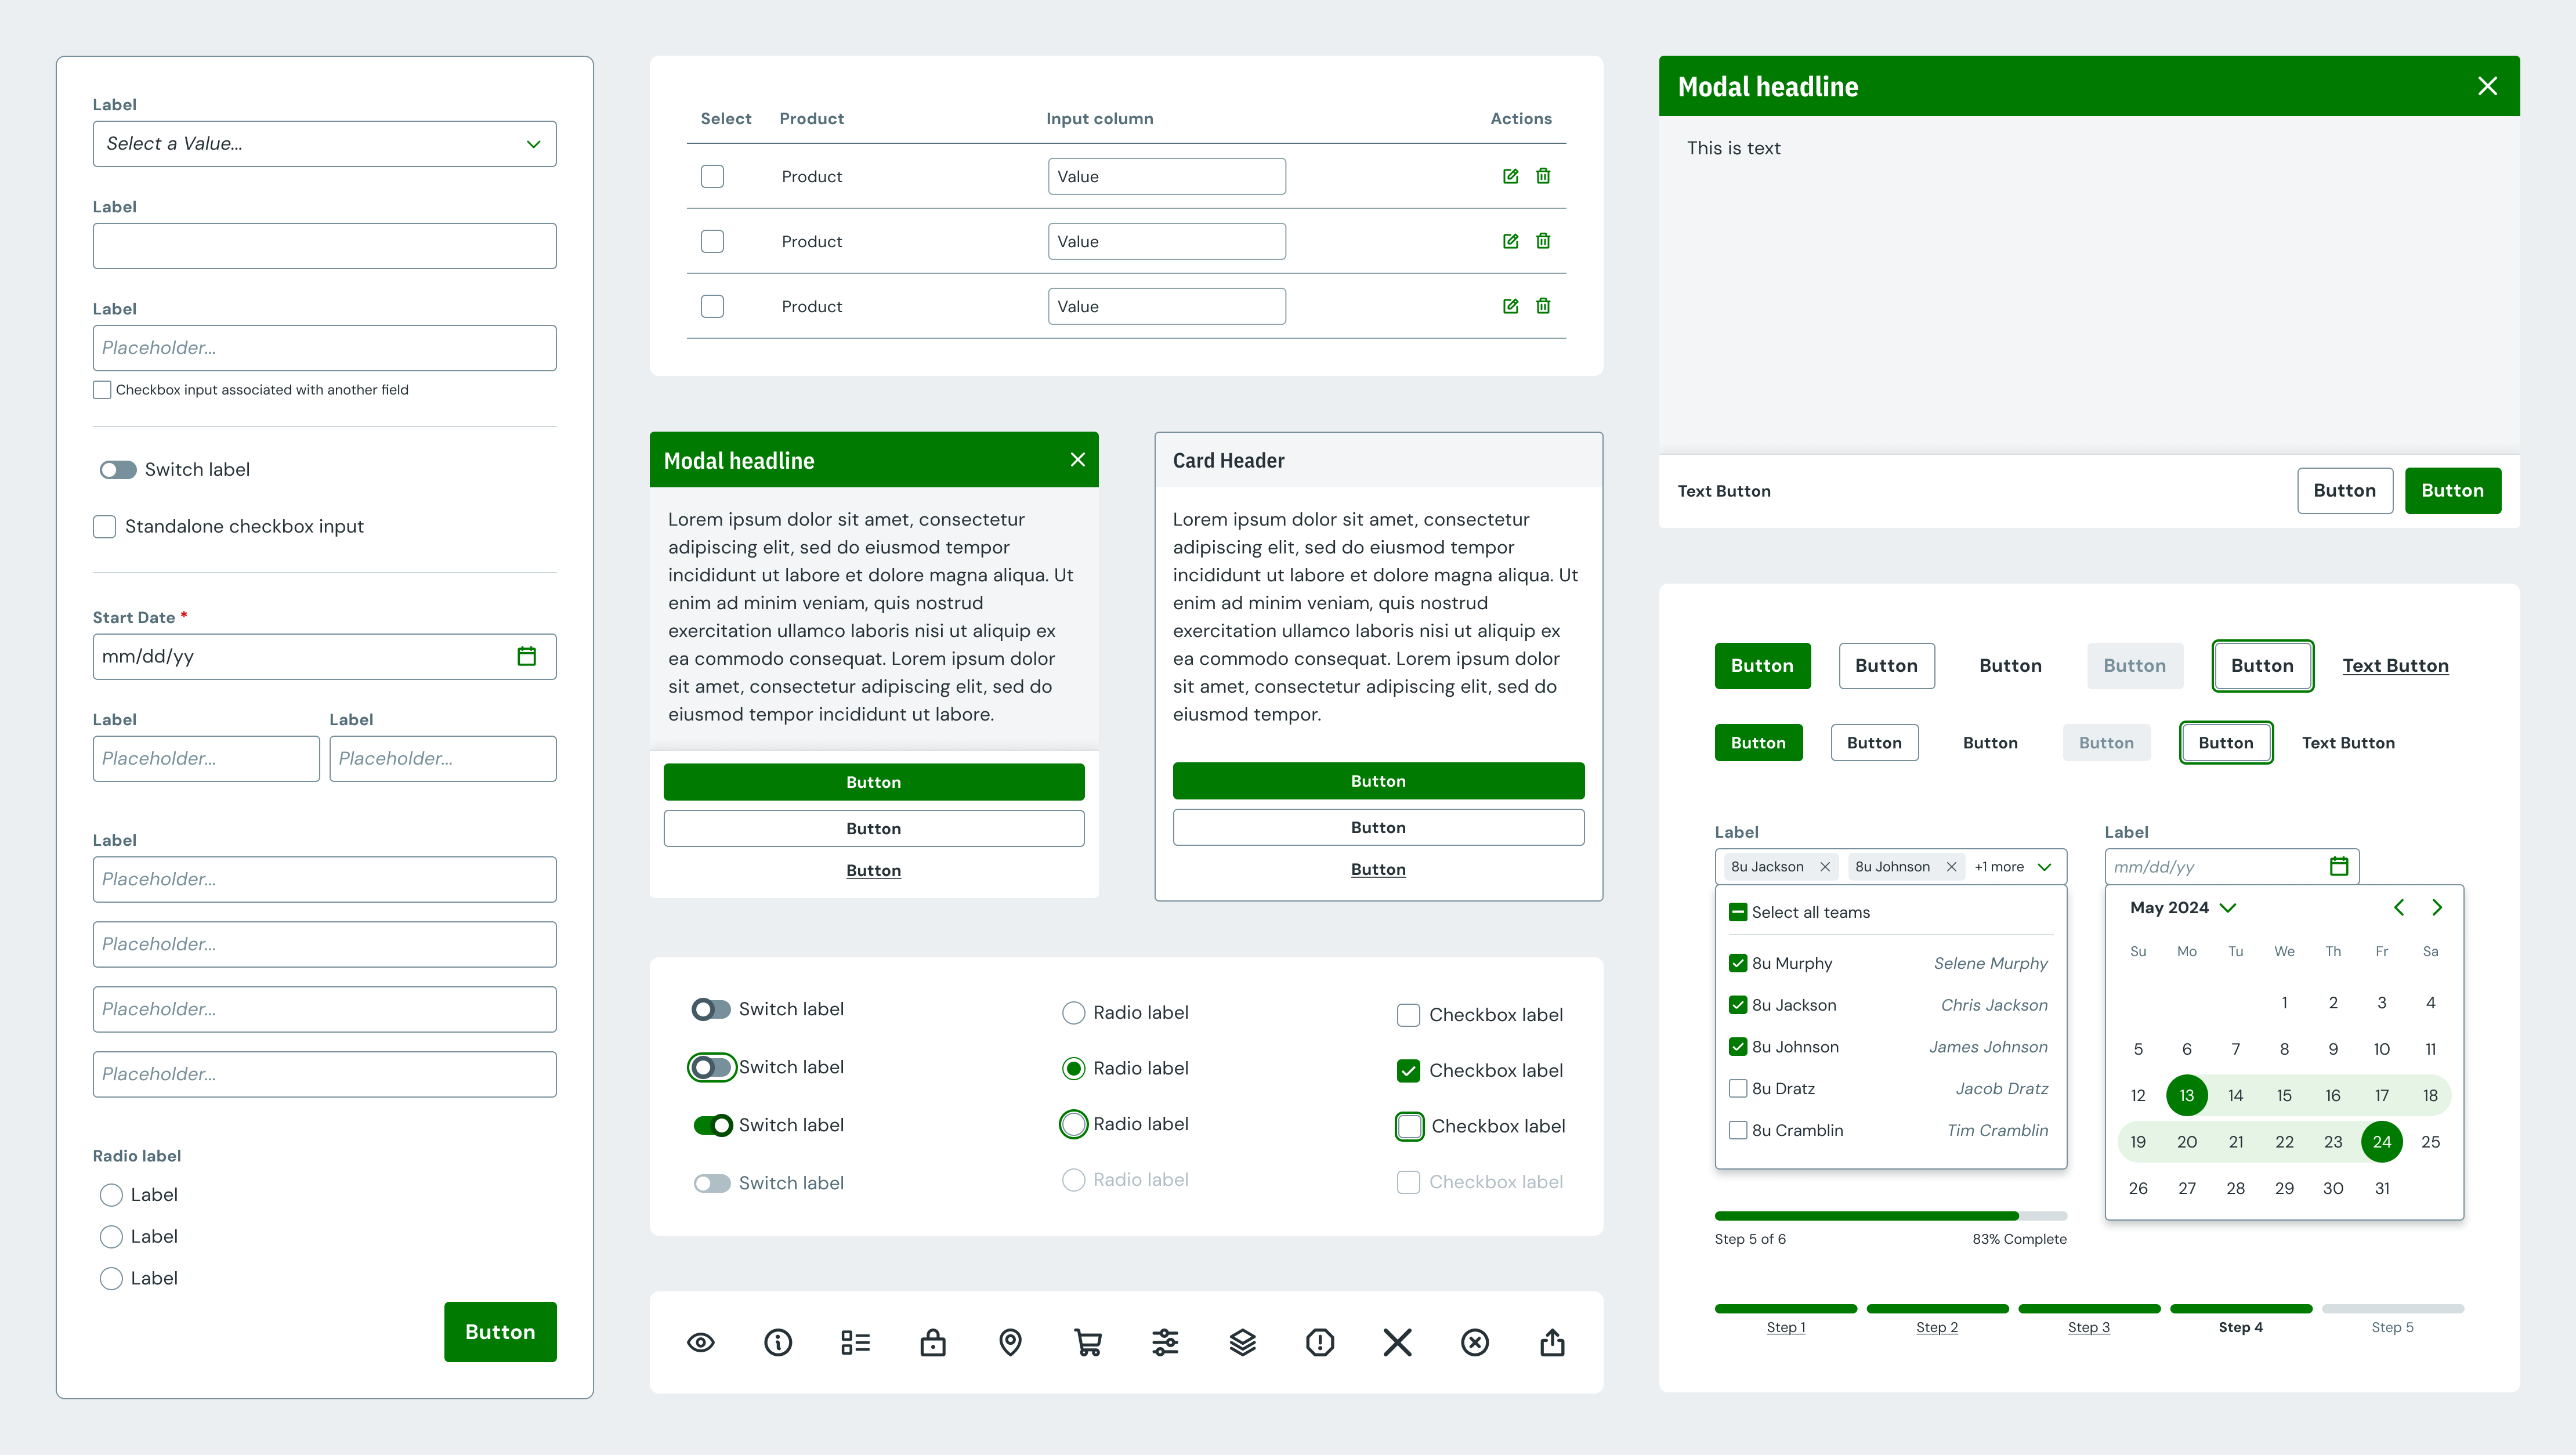Click the sliders filter icon
Screen dimensions: 2576x1455
(x=1165, y=1342)
